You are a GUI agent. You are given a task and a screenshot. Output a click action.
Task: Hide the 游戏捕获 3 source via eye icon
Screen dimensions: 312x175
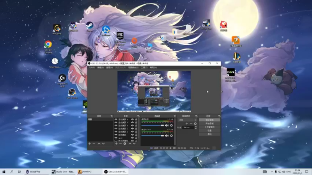pos(132,129)
